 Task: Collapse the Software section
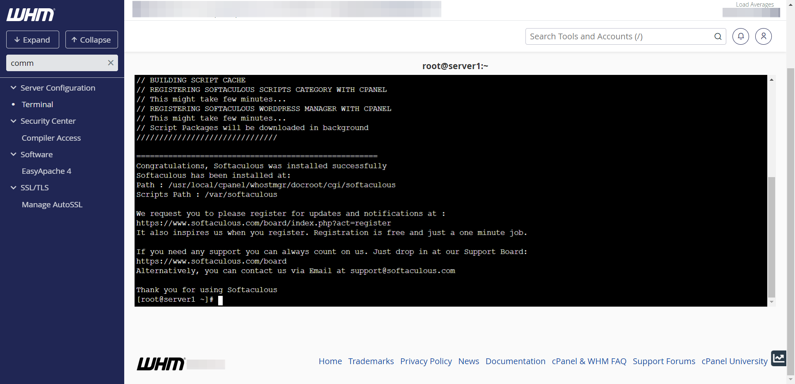click(x=14, y=154)
